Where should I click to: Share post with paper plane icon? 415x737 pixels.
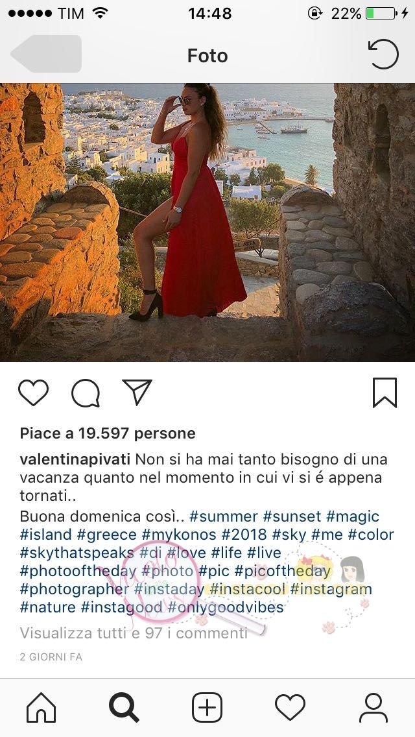(137, 392)
